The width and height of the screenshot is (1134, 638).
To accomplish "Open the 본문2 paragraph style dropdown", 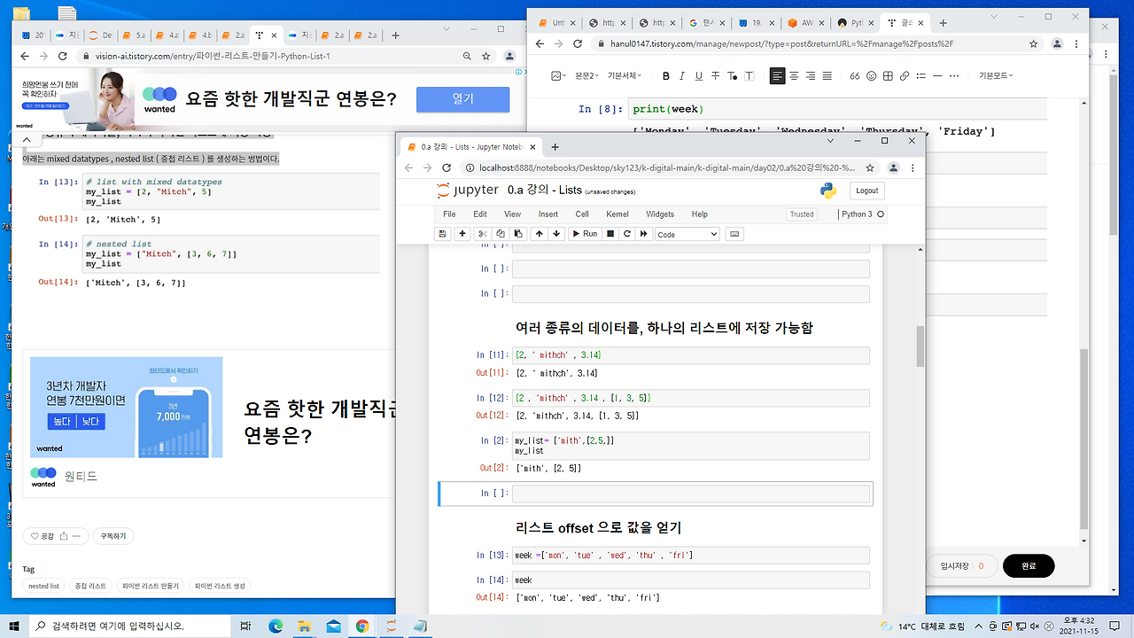I will (x=585, y=75).
